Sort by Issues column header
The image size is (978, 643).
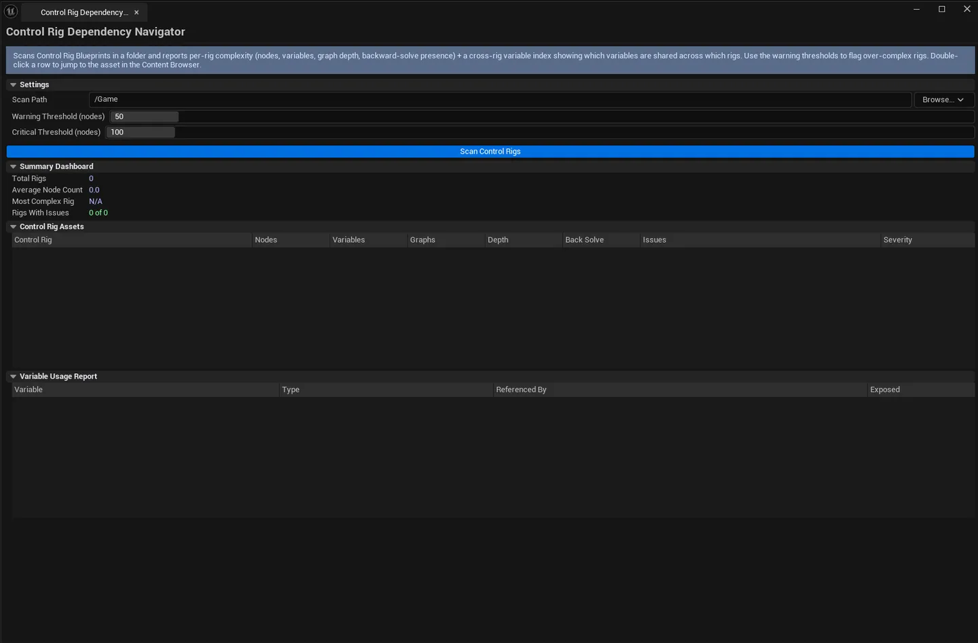coord(760,240)
